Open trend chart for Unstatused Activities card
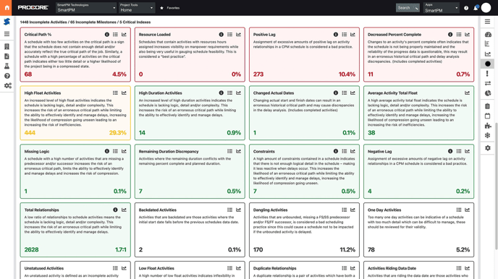Image resolution: width=498 pixels, height=279 pixels. (124, 268)
